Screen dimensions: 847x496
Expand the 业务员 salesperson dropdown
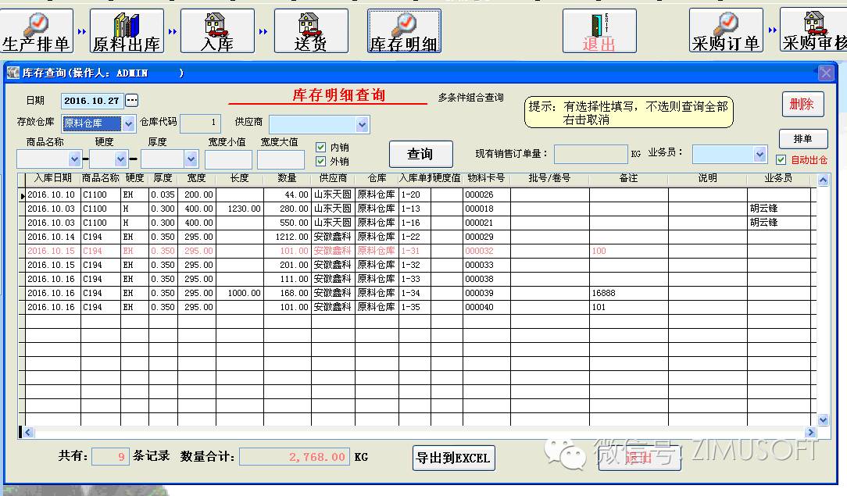(760, 155)
